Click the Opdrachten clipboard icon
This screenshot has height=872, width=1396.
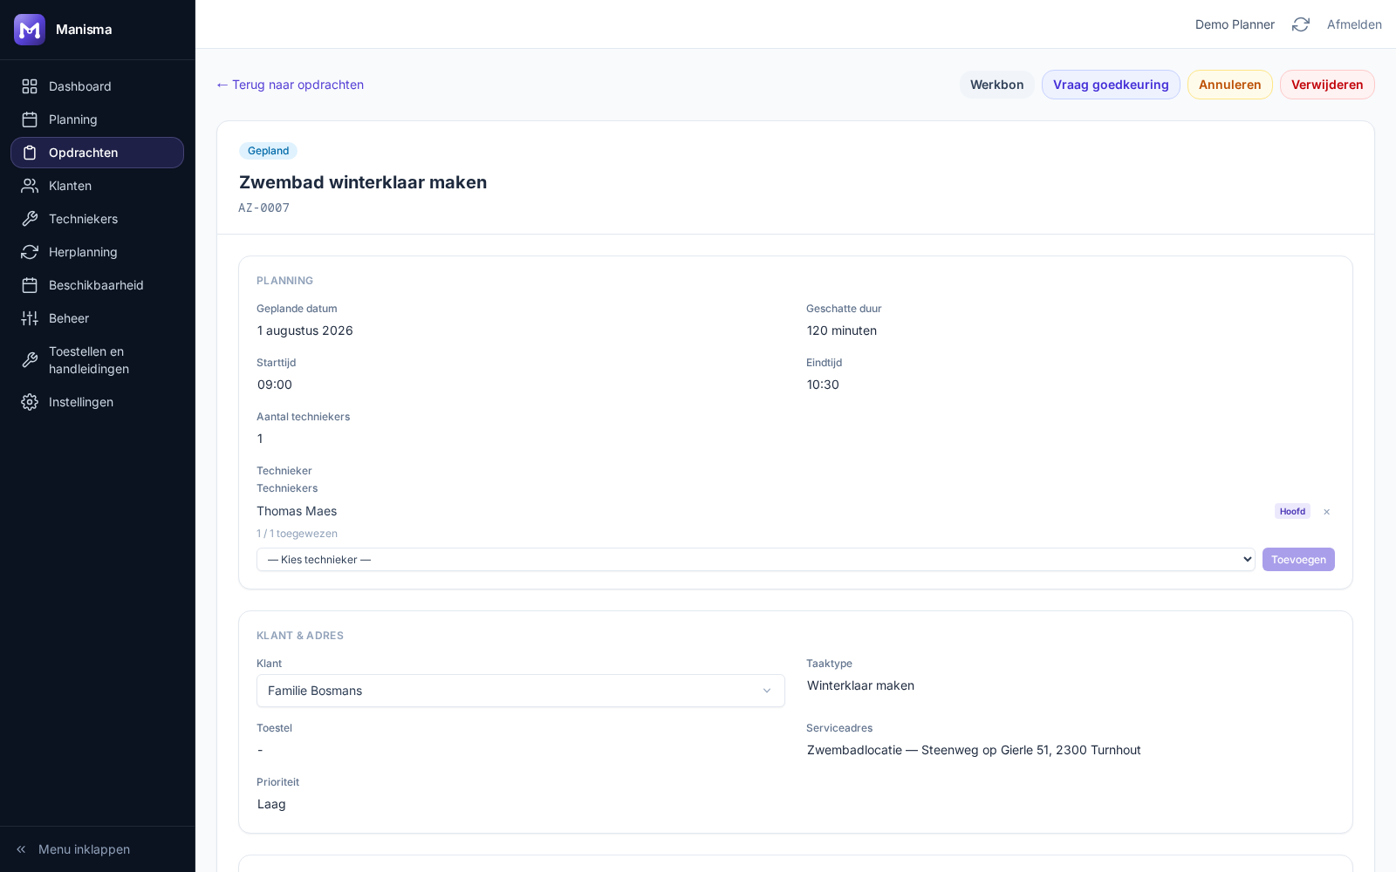click(30, 153)
